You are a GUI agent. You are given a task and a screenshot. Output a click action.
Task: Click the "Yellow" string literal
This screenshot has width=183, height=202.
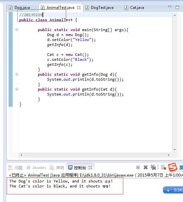[x=82, y=40]
